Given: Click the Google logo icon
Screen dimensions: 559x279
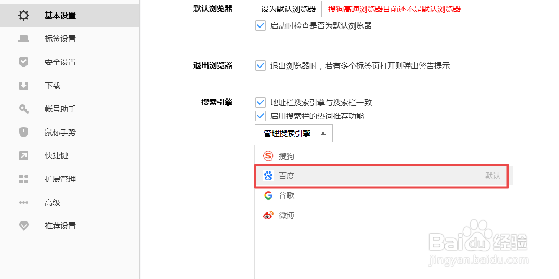Looking at the screenshot, I should pos(268,196).
